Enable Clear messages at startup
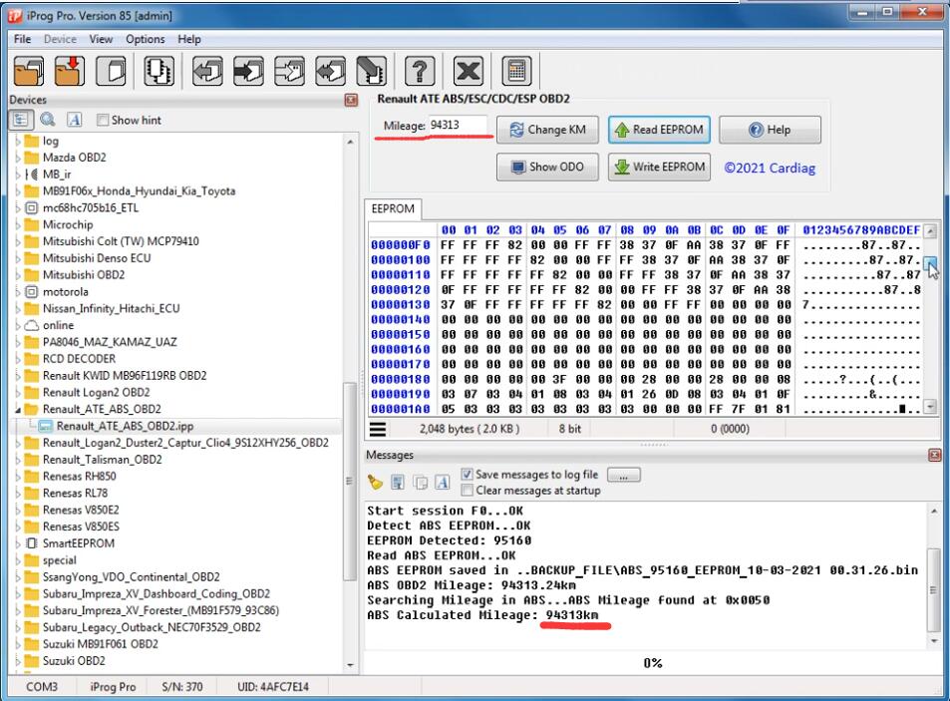950x701 pixels. point(467,491)
